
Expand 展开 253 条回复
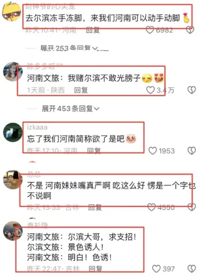coord(69,48)
